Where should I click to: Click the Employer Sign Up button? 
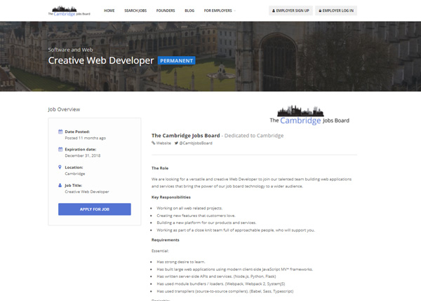click(x=290, y=10)
